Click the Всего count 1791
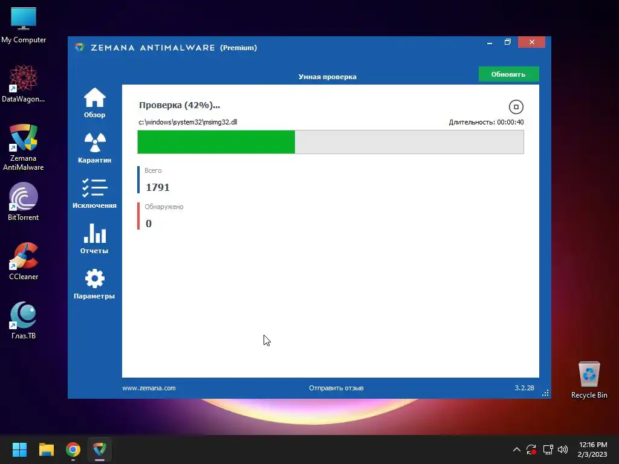This screenshot has width=619, height=464. tap(158, 187)
